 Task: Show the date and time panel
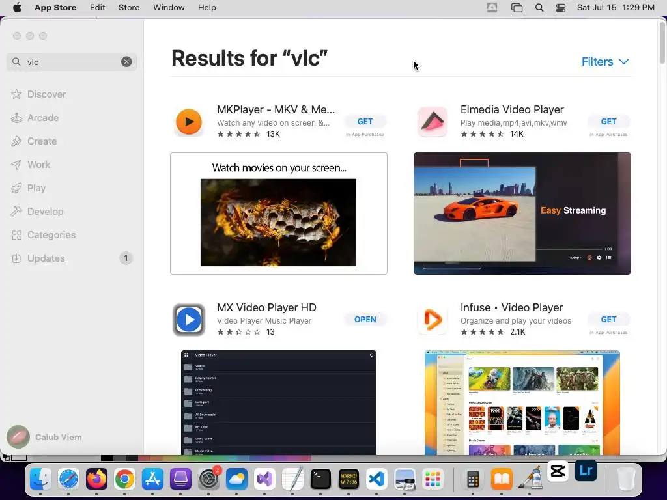616,8
